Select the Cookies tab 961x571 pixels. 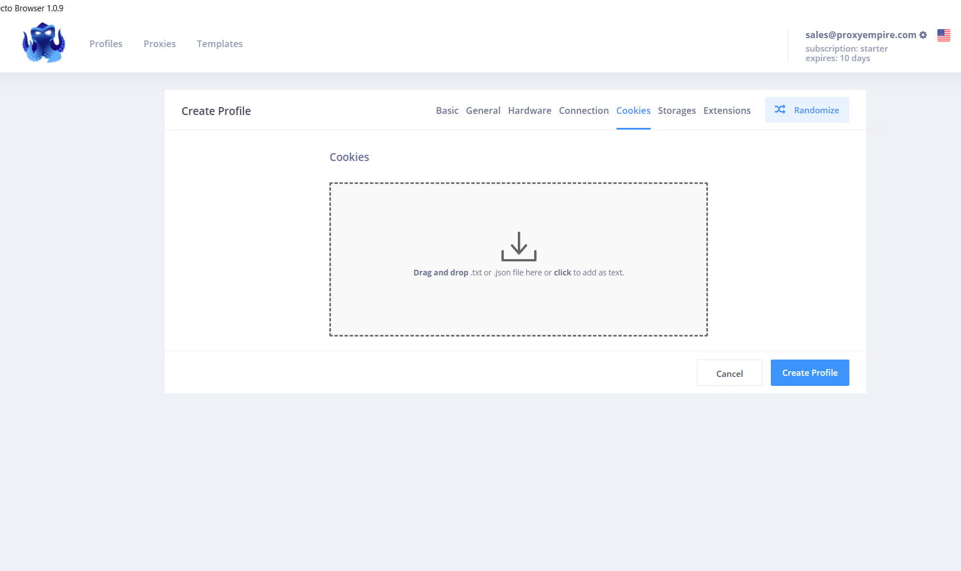click(633, 110)
